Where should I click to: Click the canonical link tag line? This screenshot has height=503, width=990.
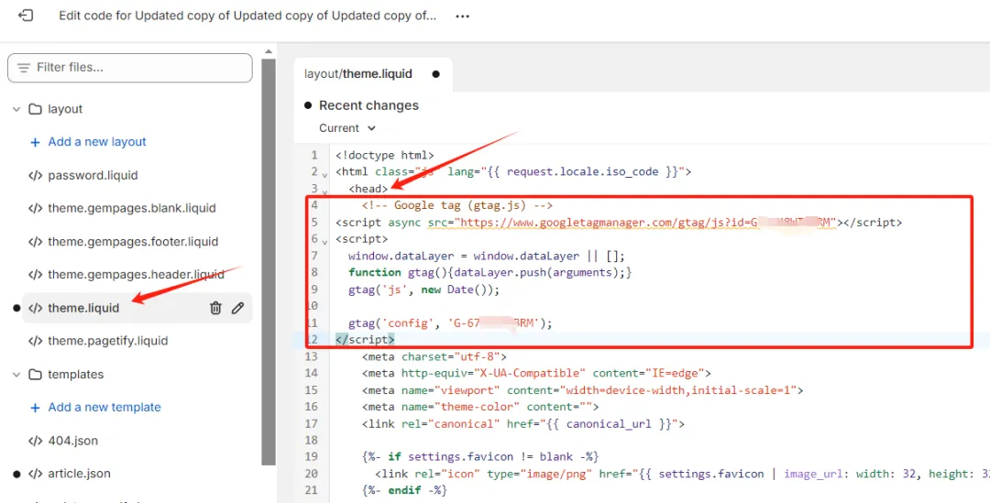(x=522, y=423)
